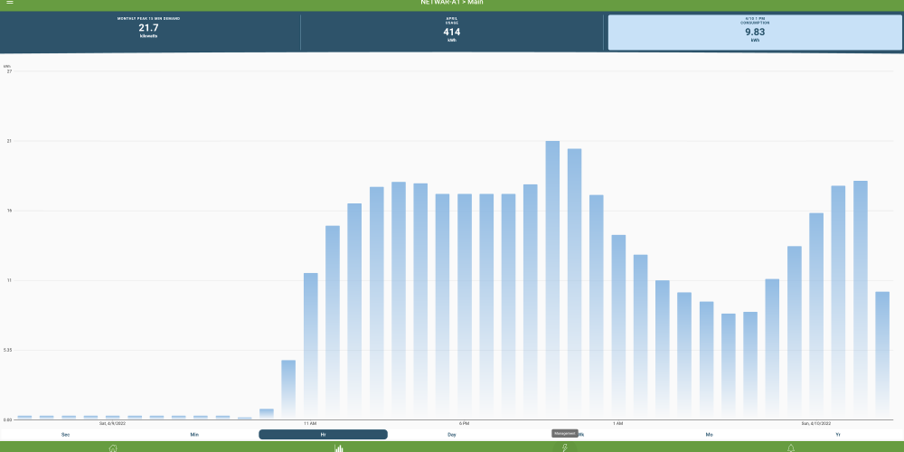
Task: Click the NETWAR-A1 > Main title
Action: 452,3
